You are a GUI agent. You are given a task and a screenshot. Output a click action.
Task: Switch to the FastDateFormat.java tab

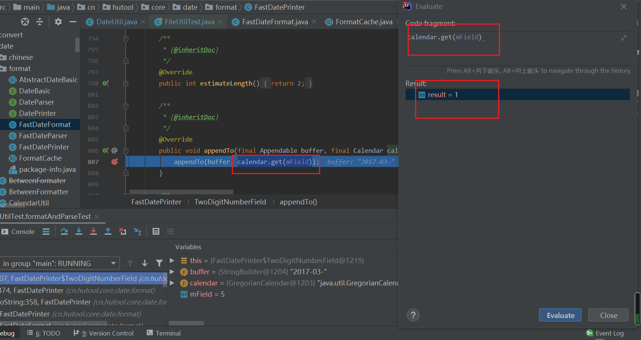click(275, 22)
